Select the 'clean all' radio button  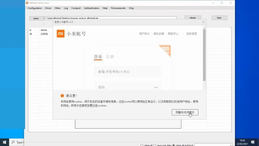pyautogui.click(x=142, y=145)
